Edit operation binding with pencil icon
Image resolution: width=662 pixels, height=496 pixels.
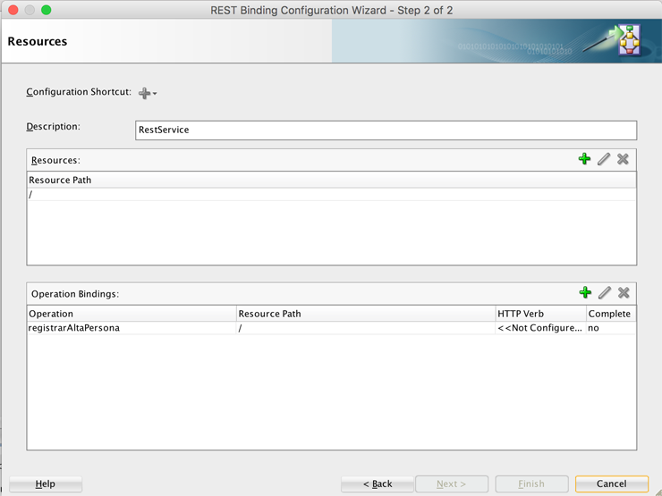pos(605,293)
